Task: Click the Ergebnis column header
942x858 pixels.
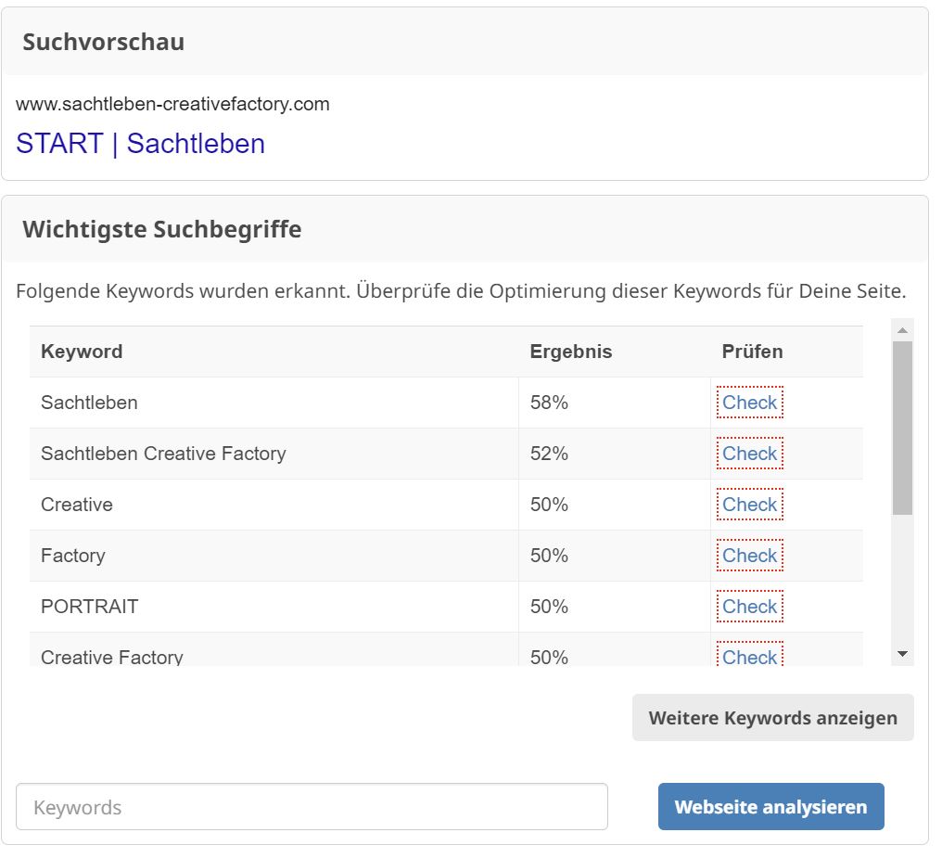Action: (570, 352)
